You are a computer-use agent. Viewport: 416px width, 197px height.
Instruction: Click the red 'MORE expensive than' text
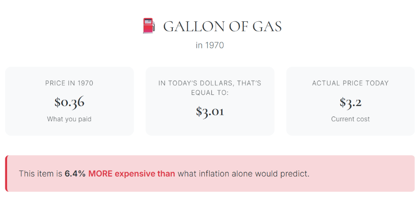[x=131, y=174]
